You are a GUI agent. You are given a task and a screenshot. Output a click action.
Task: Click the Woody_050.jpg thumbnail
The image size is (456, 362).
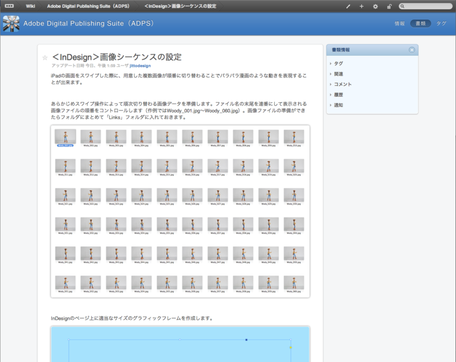[294, 253]
